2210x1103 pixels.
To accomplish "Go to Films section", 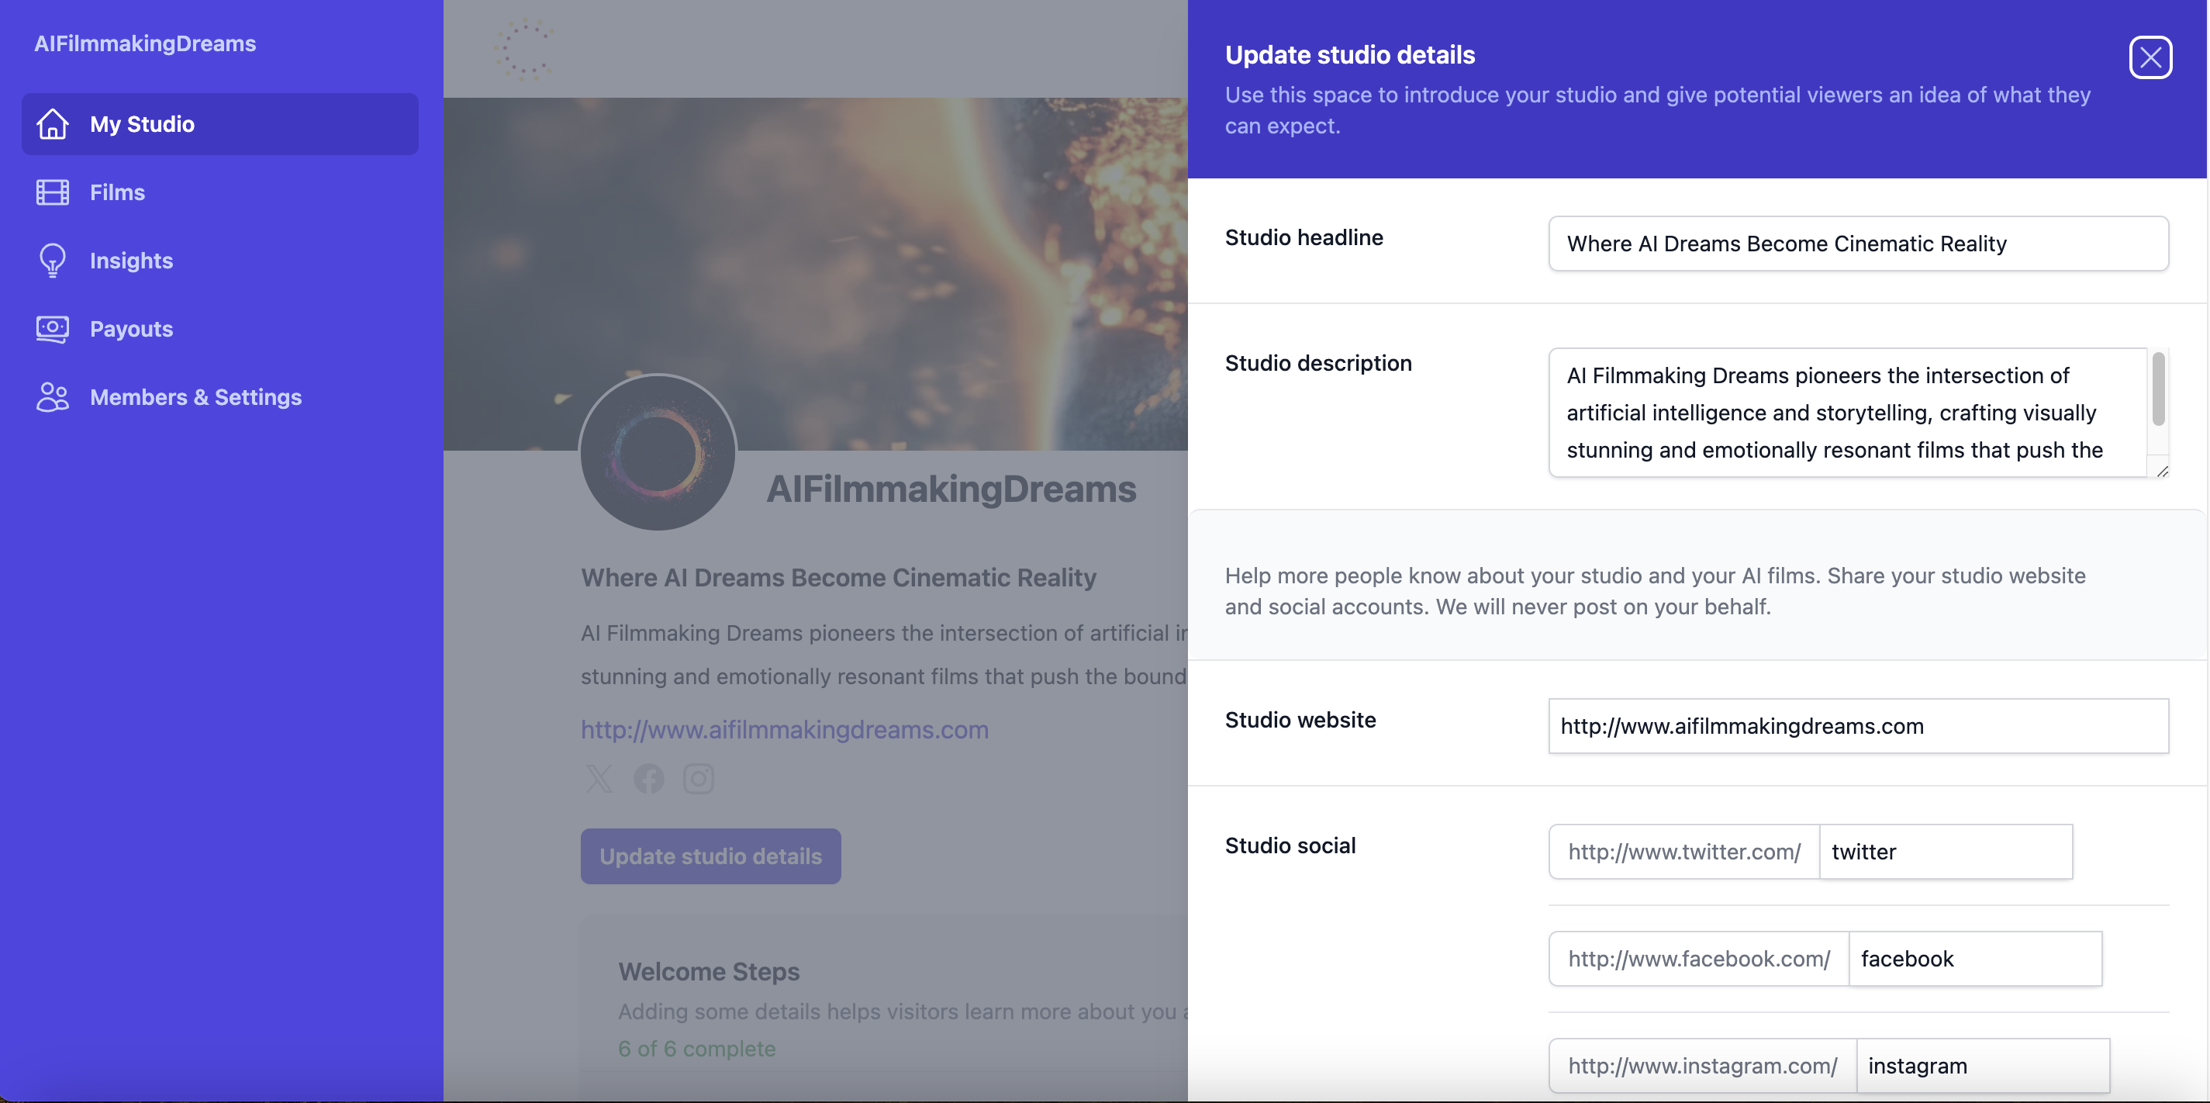I will pos(220,192).
